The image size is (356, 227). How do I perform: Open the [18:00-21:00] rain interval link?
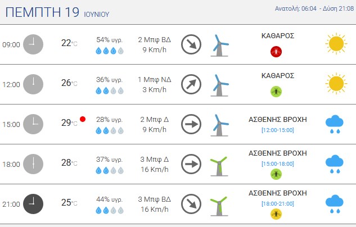point(278,203)
